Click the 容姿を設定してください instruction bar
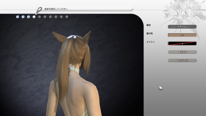Image resolution: width=206 pixels, height=116 pixels. pyautogui.click(x=85, y=9)
